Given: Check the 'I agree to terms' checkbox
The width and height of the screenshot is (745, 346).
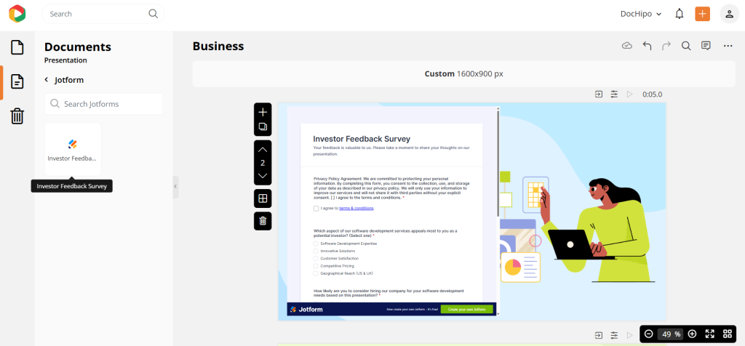Looking at the screenshot, I should tap(316, 208).
